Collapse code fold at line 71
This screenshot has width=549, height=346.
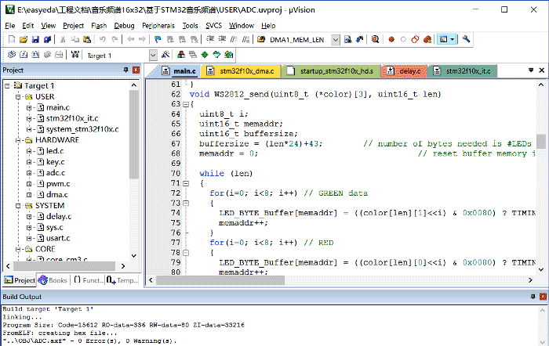[186, 183]
